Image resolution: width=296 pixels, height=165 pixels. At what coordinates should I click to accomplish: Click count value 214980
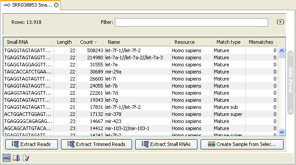(x=95, y=58)
